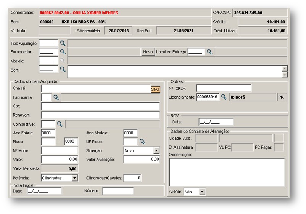Image resolution: width=306 pixels, height=214 pixels.
Task: Click the CPF value 365.831.549-00
Action: (x=248, y=13)
